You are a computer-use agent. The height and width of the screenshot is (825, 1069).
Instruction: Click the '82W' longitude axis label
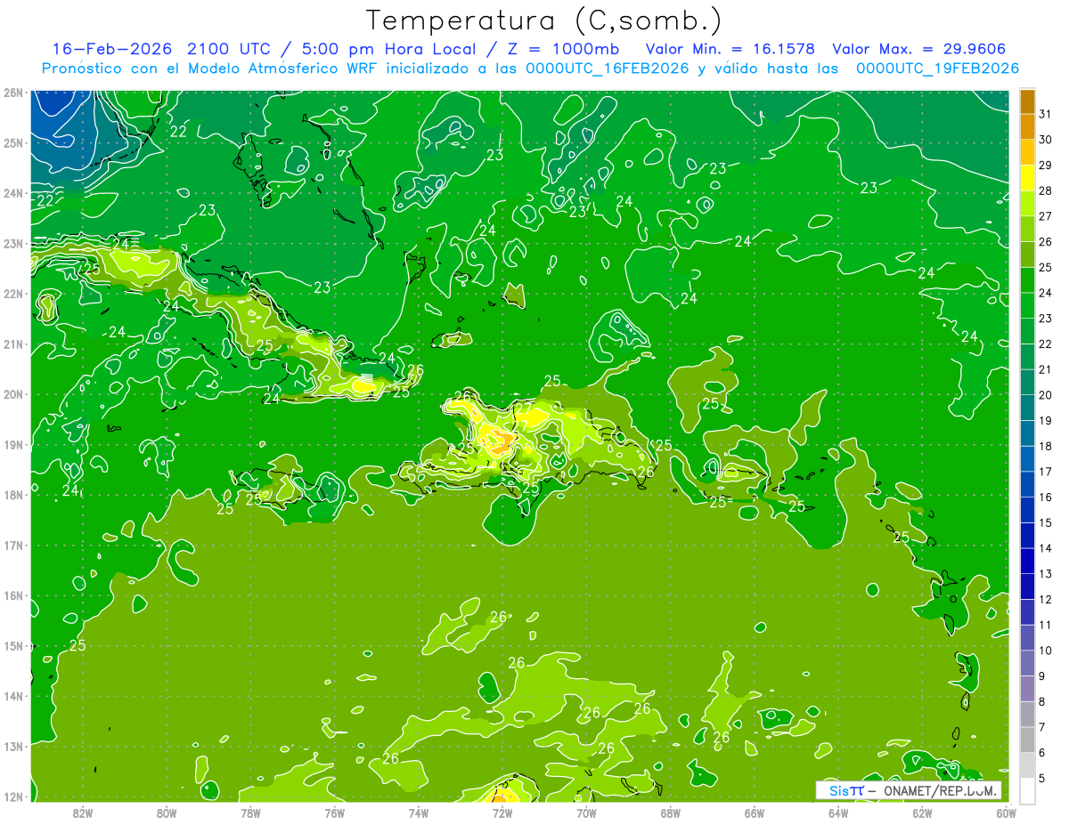(83, 812)
